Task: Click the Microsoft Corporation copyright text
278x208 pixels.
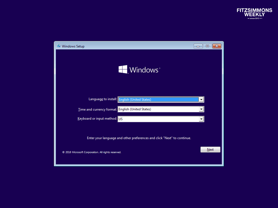Action: pyautogui.click(x=92, y=152)
